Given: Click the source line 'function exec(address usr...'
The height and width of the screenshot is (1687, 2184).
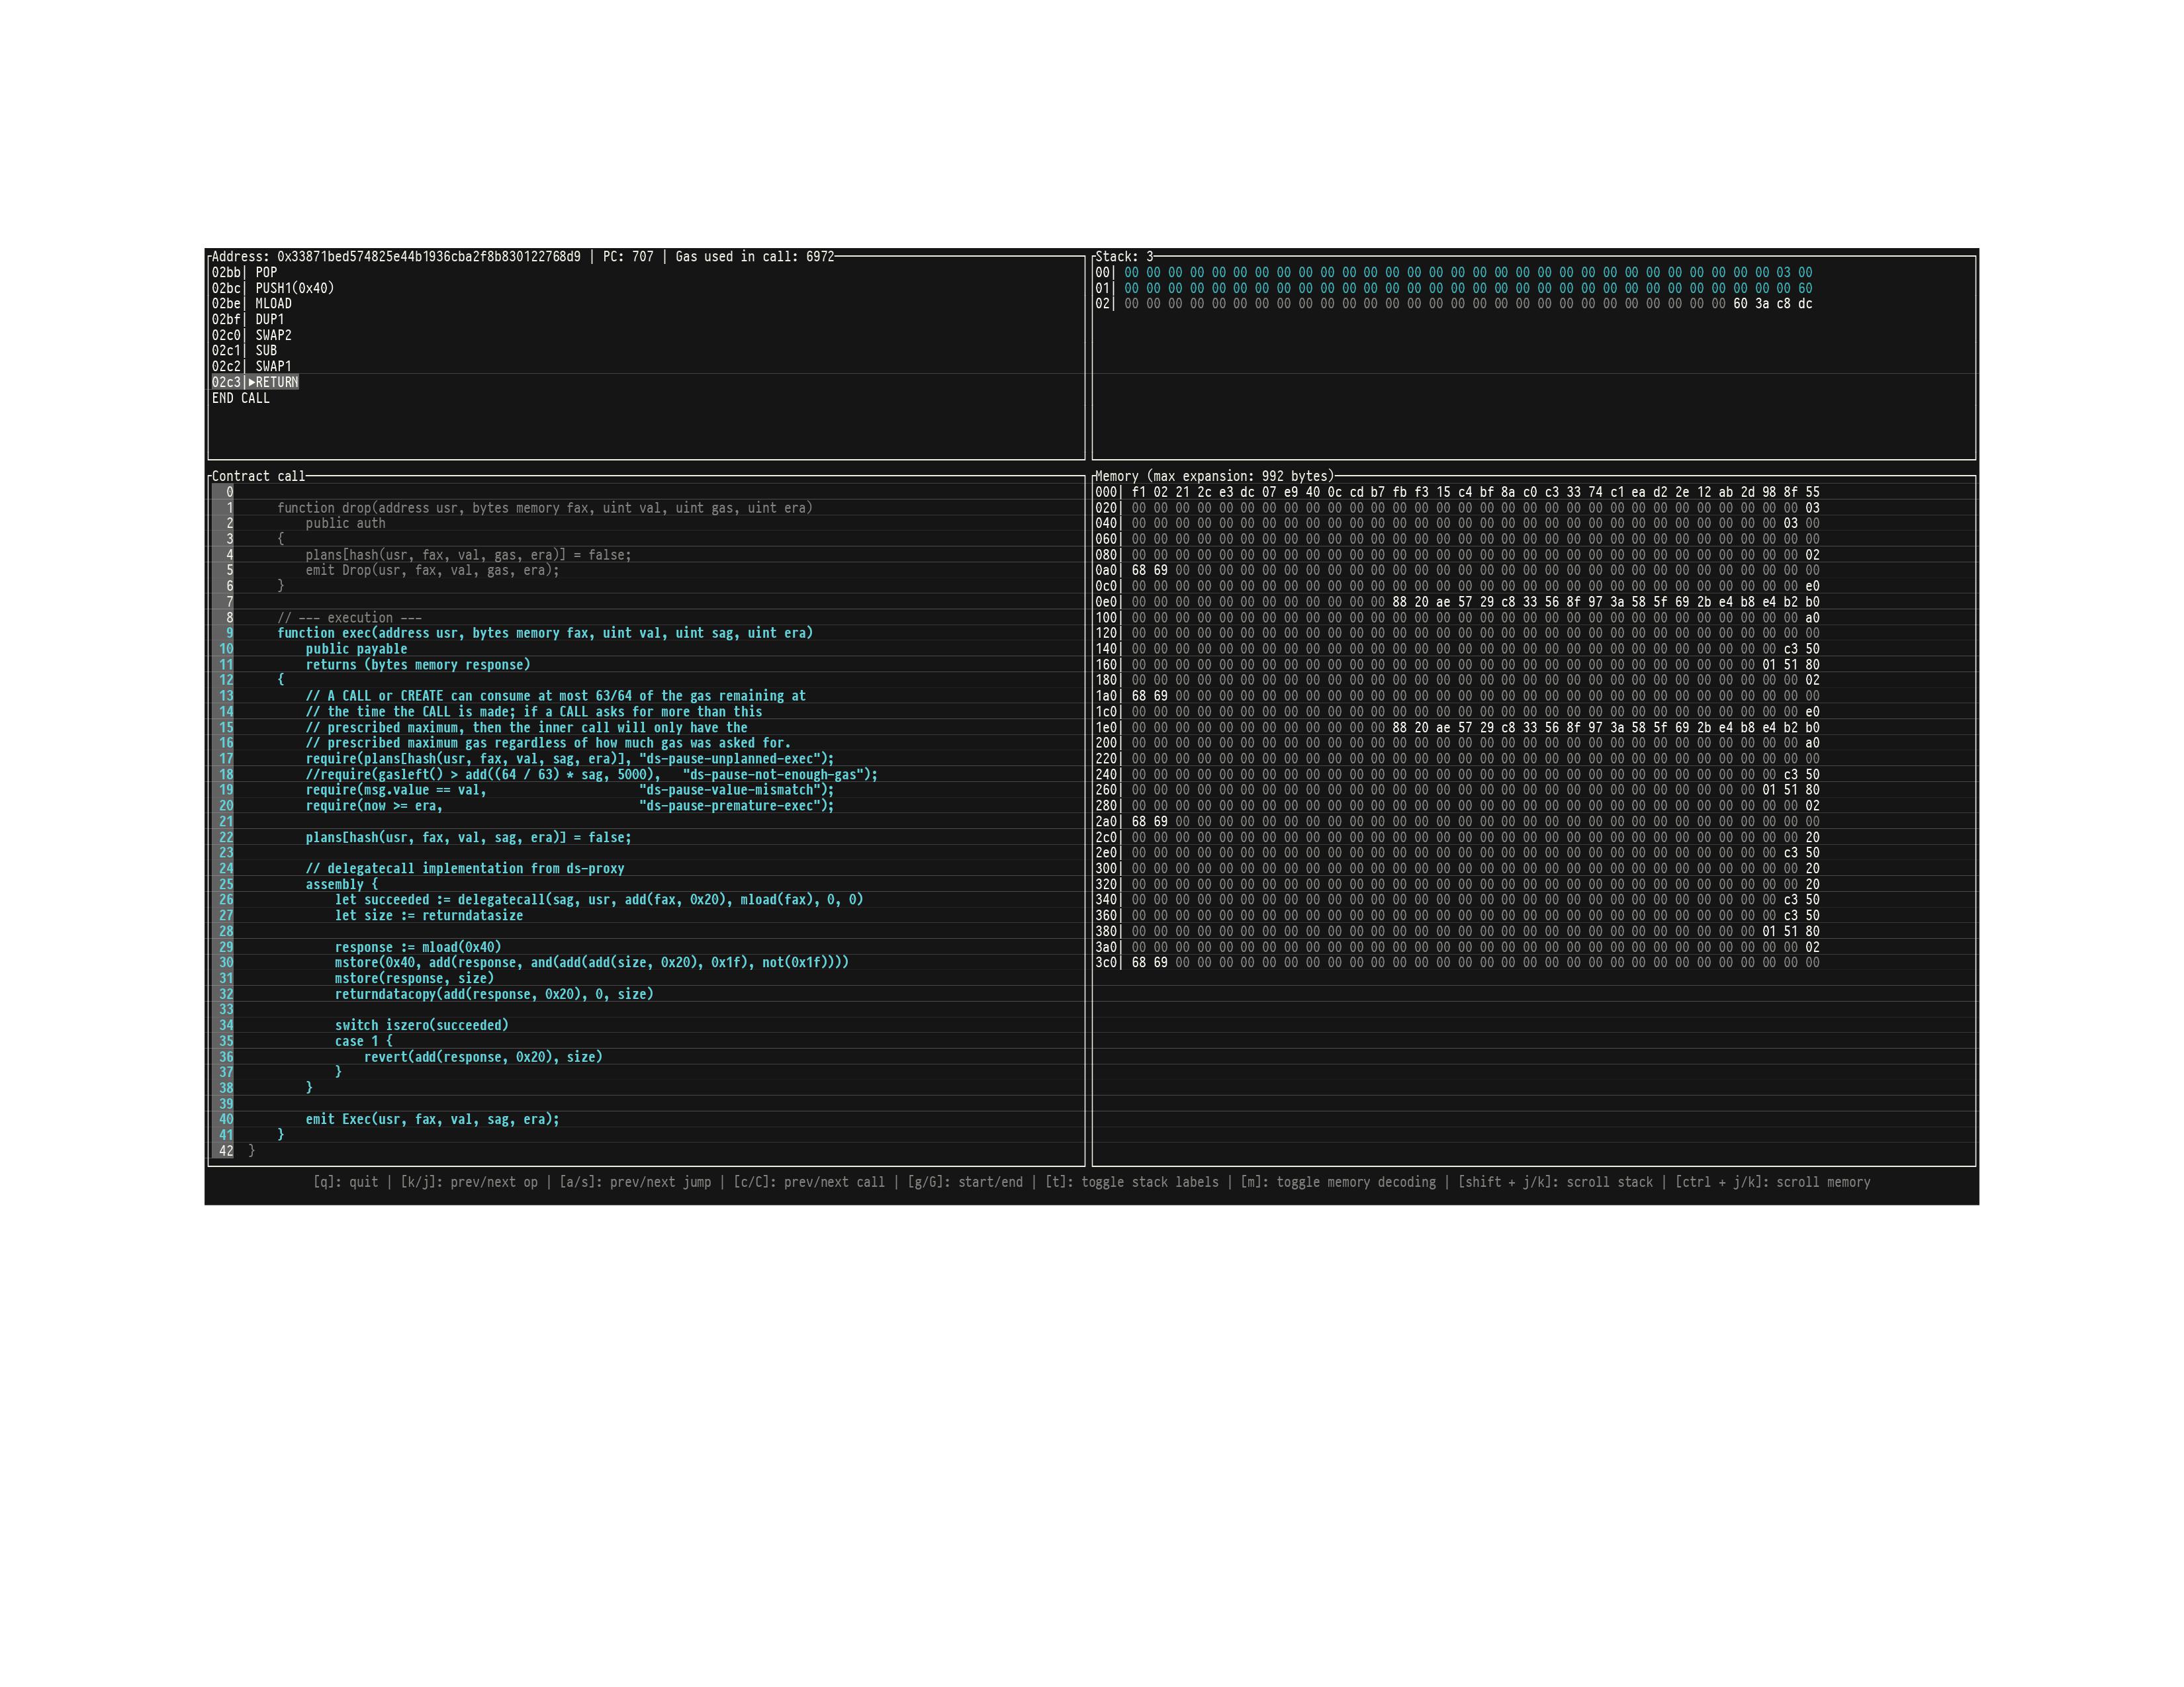Looking at the screenshot, I should coord(544,632).
